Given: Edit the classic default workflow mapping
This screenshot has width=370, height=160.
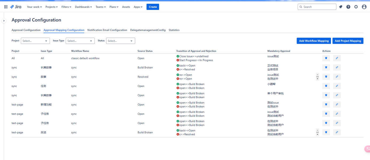Looking at the screenshot, I should click(337, 58).
